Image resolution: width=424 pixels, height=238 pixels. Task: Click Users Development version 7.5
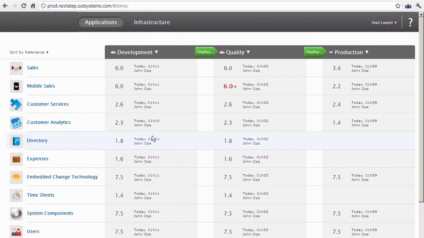tap(119, 232)
